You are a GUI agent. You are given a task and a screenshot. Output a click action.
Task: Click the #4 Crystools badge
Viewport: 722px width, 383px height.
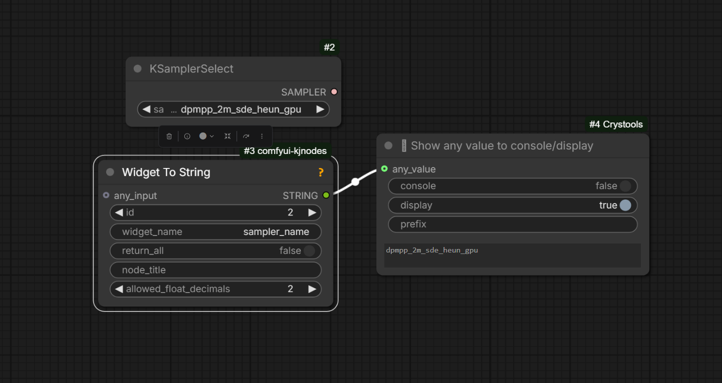(616, 124)
